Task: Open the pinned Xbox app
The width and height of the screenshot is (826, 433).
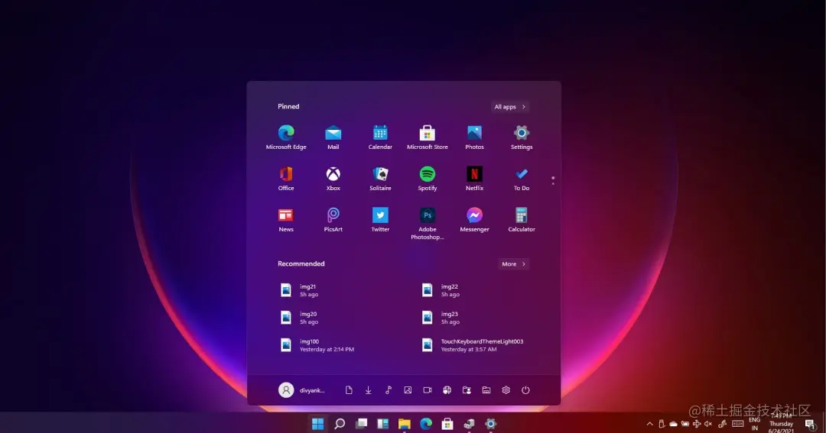Action: tap(333, 179)
